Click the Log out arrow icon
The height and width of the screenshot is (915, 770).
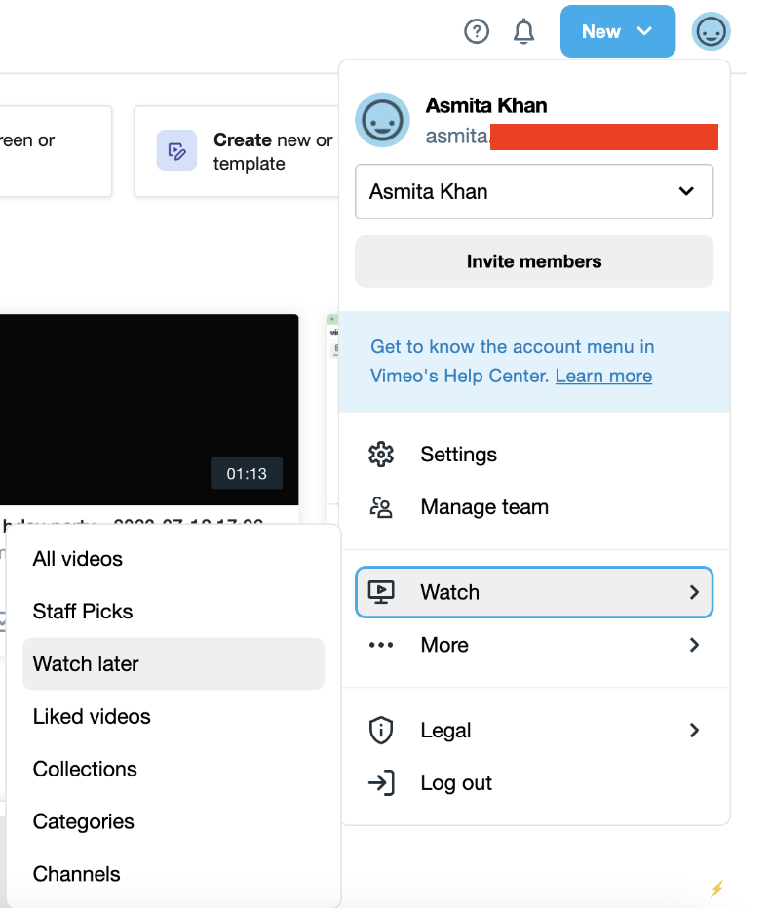(380, 783)
